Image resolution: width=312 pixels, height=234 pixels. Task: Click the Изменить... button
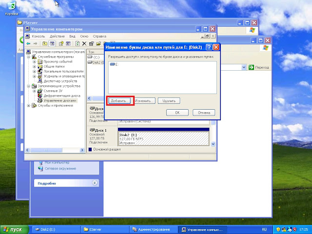point(144,101)
